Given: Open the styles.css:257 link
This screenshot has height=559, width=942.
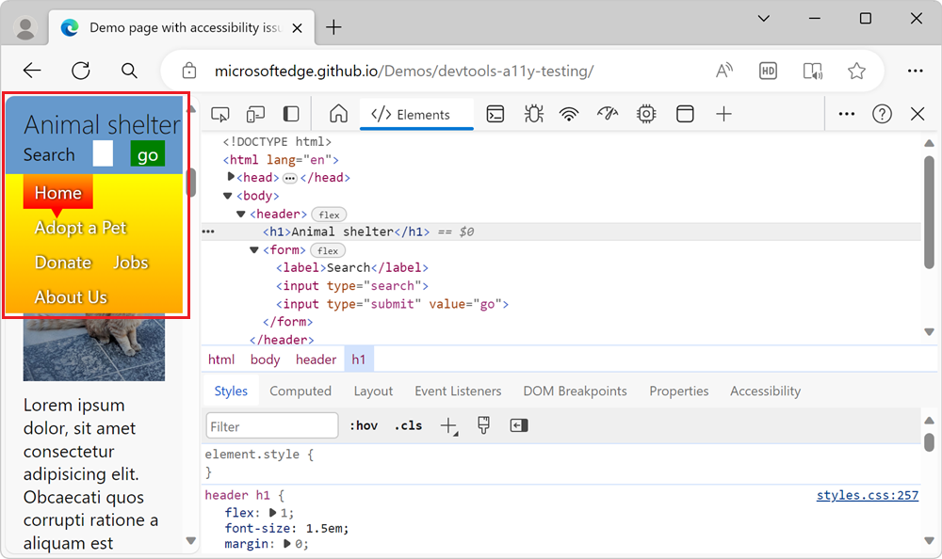Looking at the screenshot, I should (867, 494).
